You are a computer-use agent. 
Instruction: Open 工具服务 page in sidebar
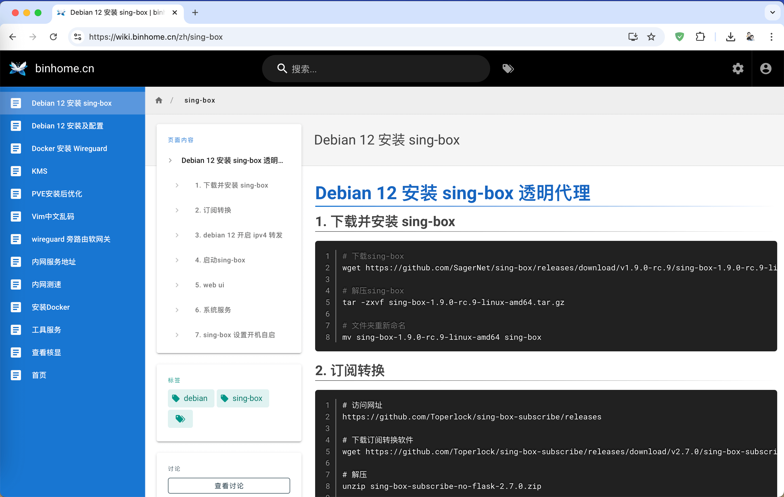72,330
